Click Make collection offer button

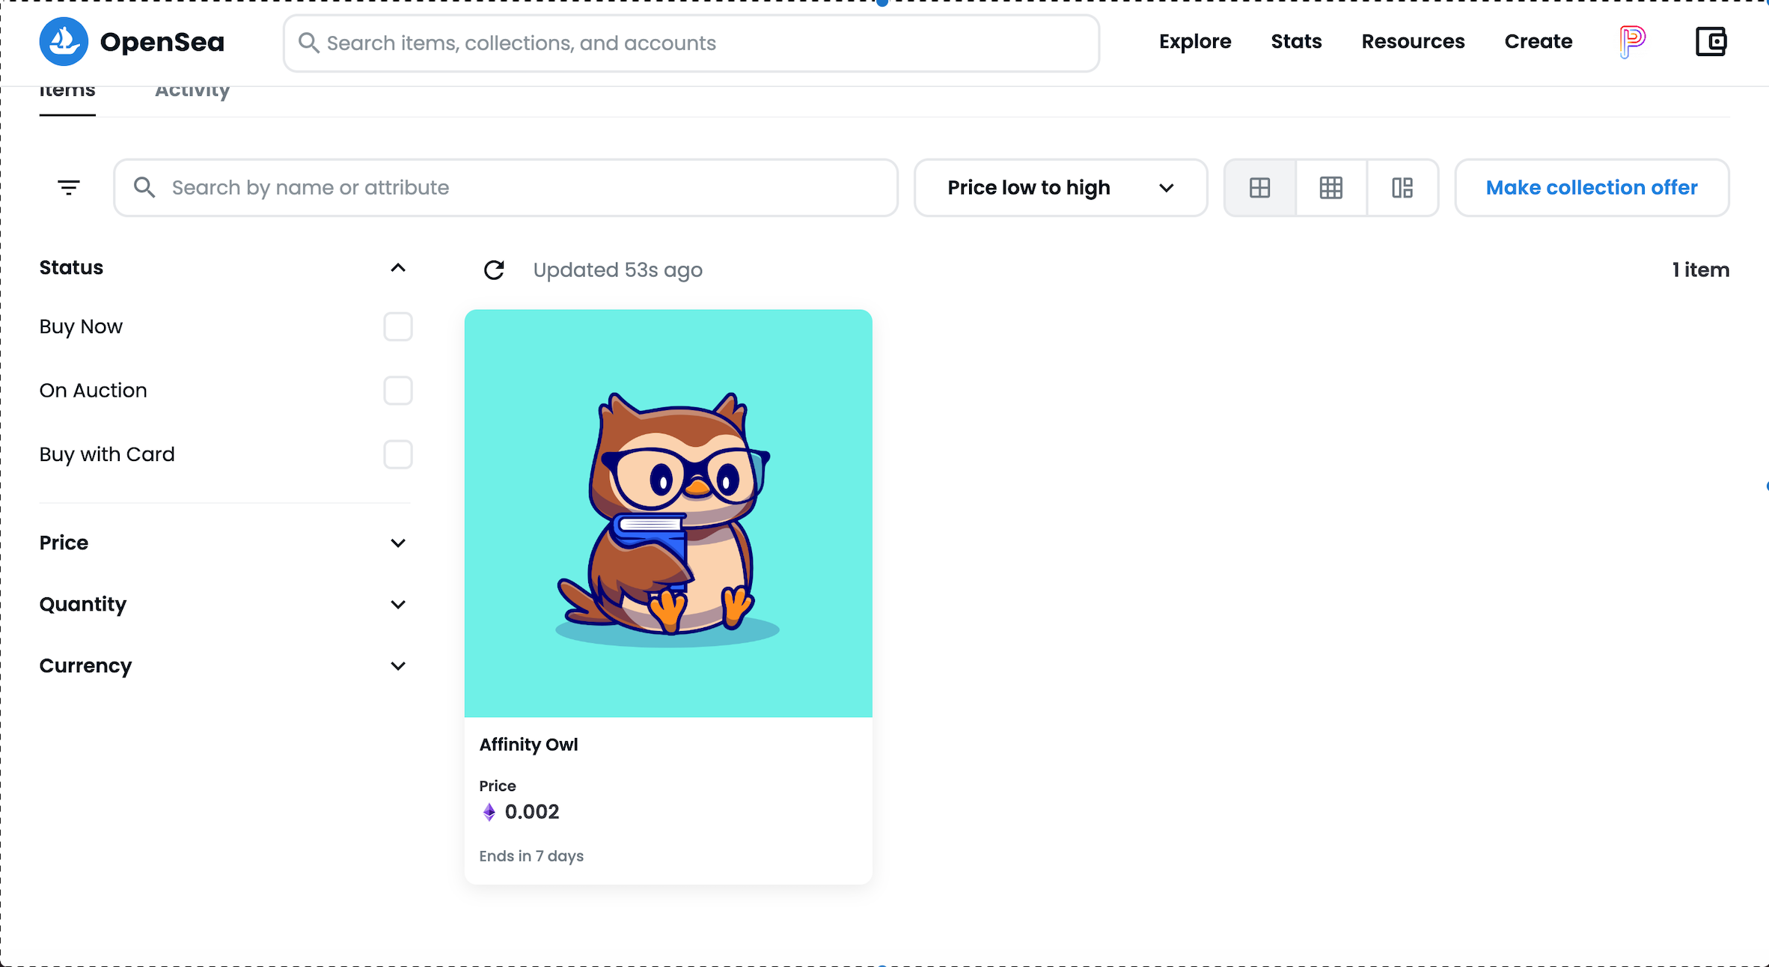(1592, 188)
